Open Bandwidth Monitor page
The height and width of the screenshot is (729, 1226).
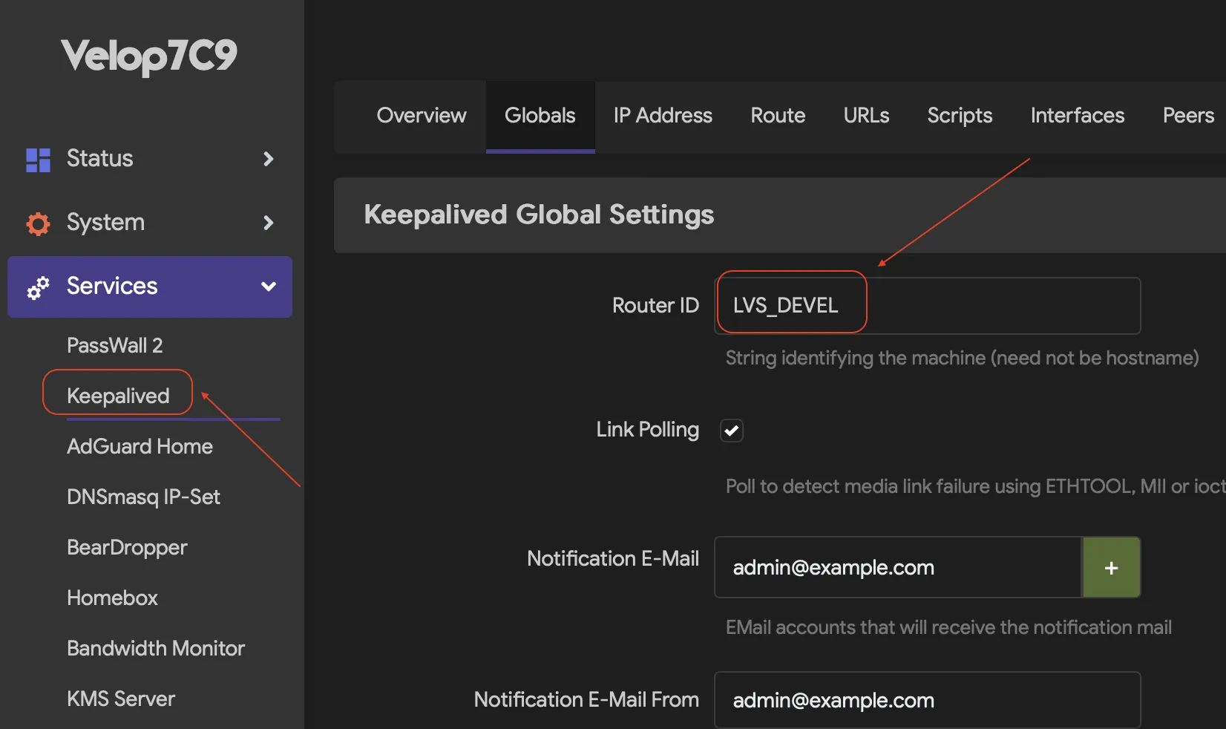point(156,648)
